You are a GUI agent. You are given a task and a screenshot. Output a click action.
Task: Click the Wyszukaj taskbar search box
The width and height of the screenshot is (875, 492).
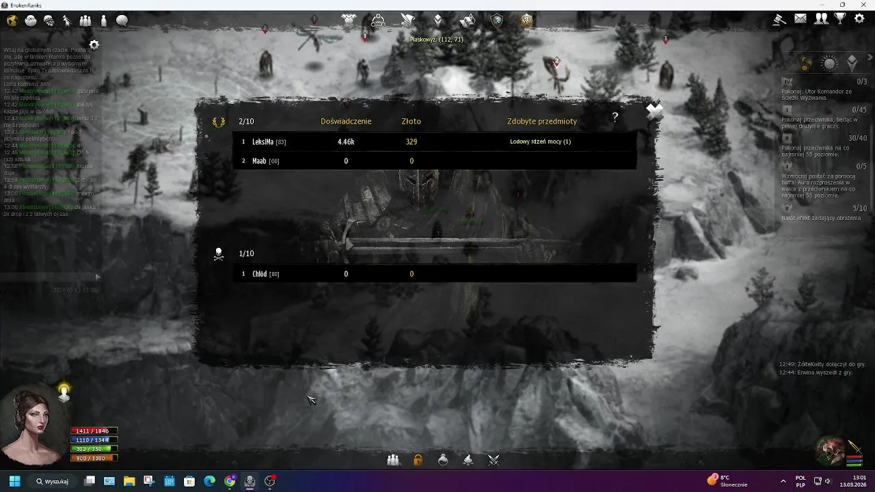53,481
